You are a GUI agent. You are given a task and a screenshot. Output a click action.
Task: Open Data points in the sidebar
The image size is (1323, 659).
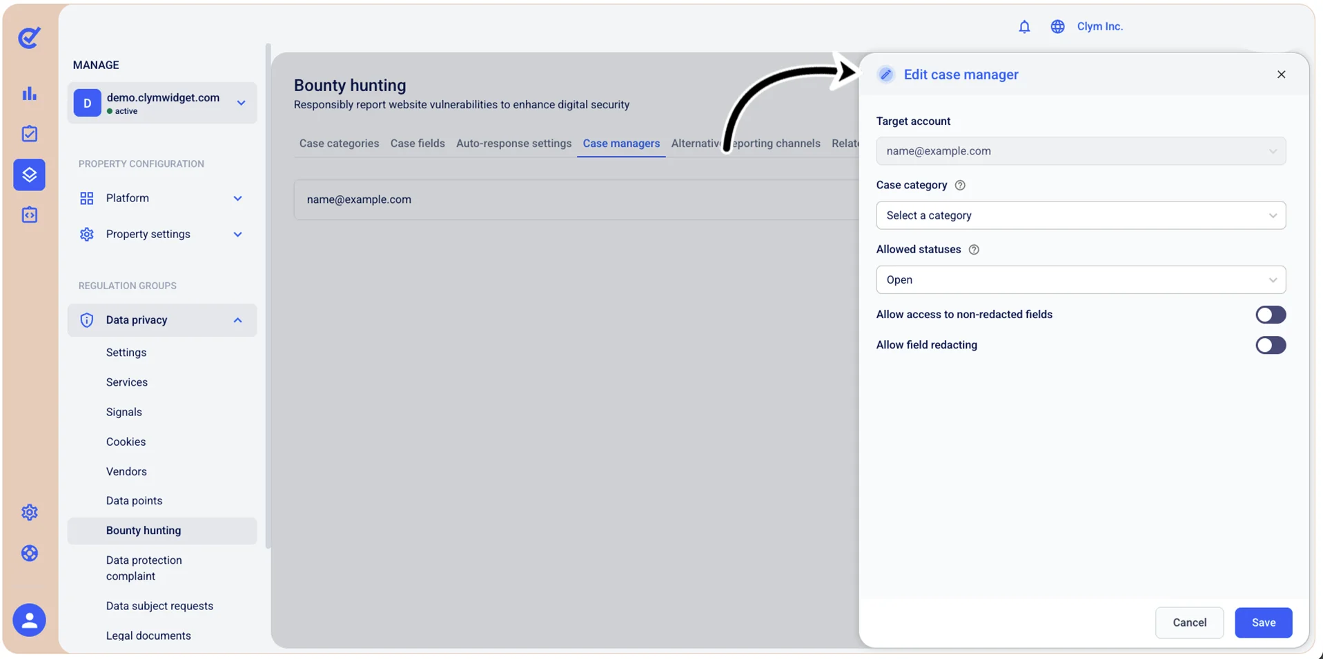tap(134, 501)
